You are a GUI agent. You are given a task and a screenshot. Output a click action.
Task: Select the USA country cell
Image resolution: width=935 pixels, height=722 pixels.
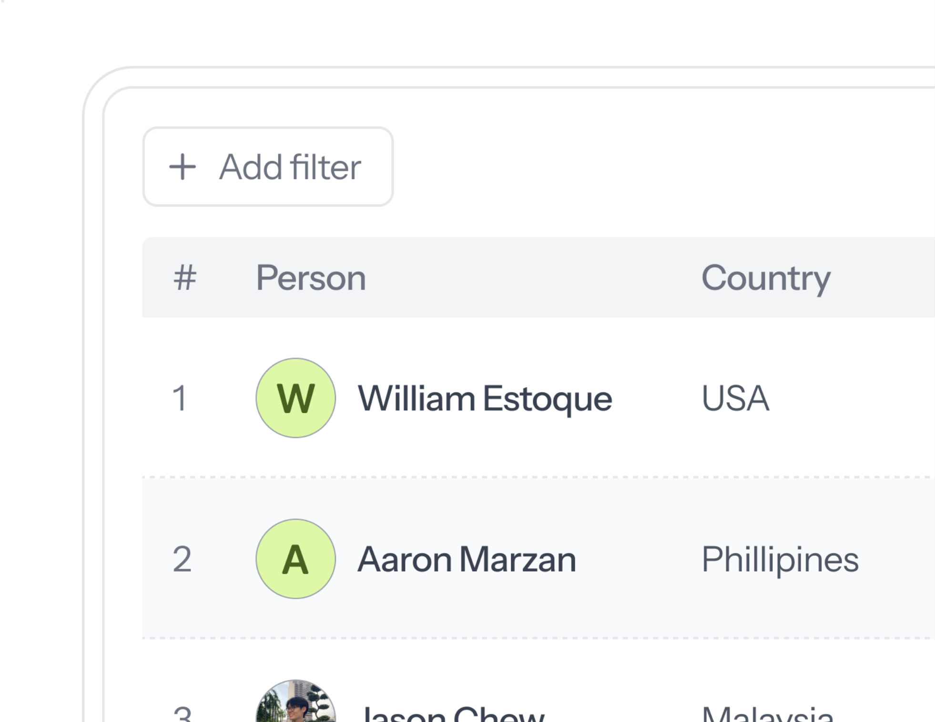point(735,398)
